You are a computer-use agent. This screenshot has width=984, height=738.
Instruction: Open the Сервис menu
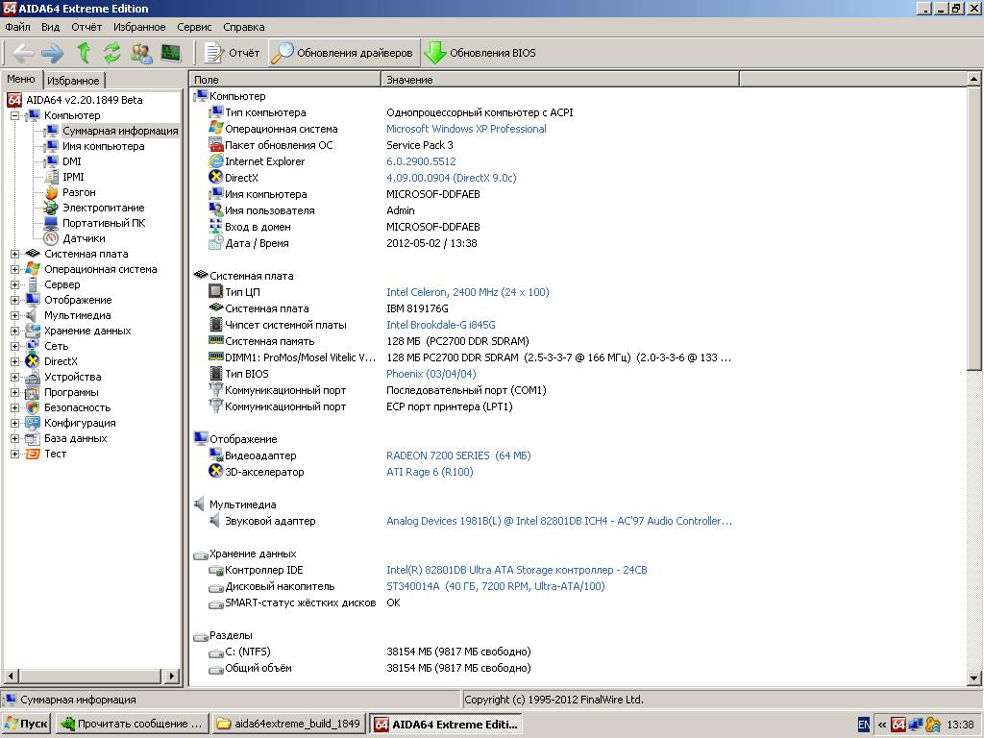coord(194,27)
